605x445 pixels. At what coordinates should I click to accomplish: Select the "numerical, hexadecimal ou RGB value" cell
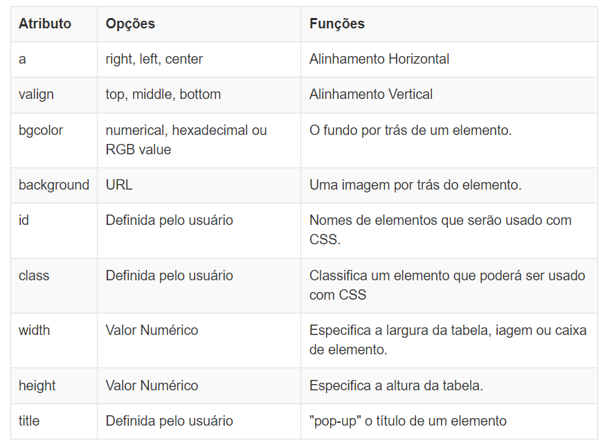click(186, 140)
